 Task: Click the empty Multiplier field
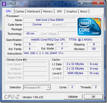(x=35, y=68)
